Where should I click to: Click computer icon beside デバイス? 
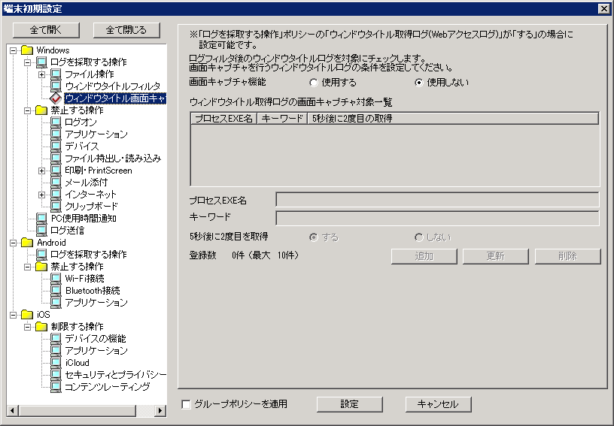pos(56,147)
